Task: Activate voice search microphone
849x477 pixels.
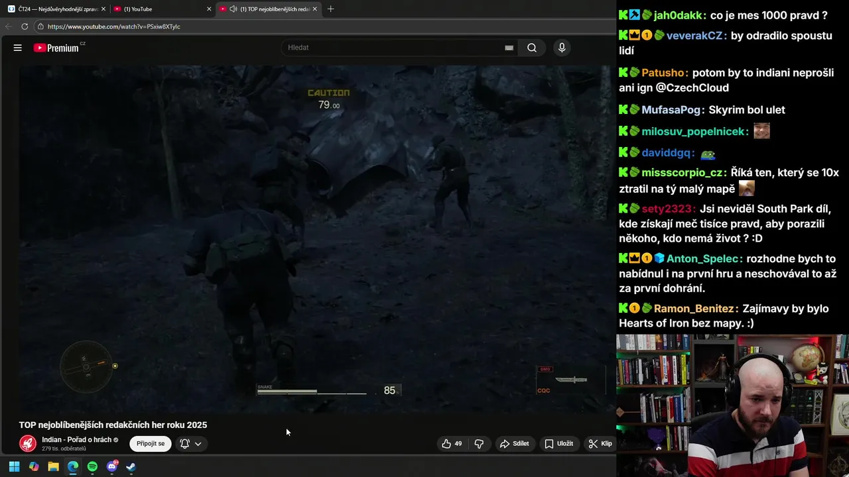Action: (562, 48)
